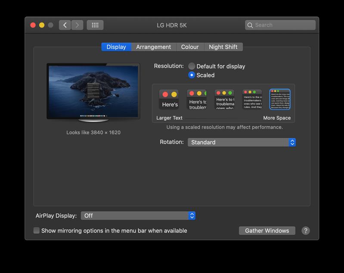Viewport: 344px width, 273px height.
Task: Open the Rotation Standard dropdown
Action: (242, 142)
